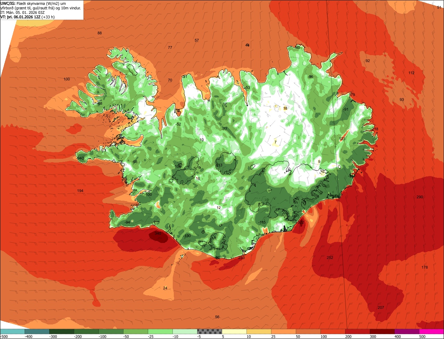Click the value 92 northeast of Iceland

click(368, 61)
